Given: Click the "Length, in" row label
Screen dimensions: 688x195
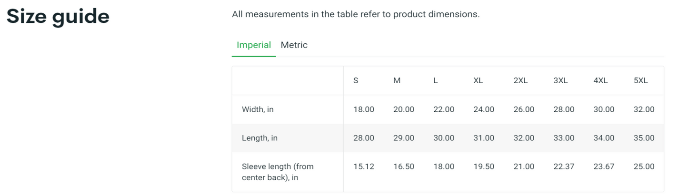Looking at the screenshot, I should click(x=259, y=138).
